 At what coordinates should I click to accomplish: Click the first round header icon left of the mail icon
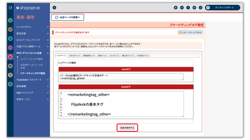(175, 8)
